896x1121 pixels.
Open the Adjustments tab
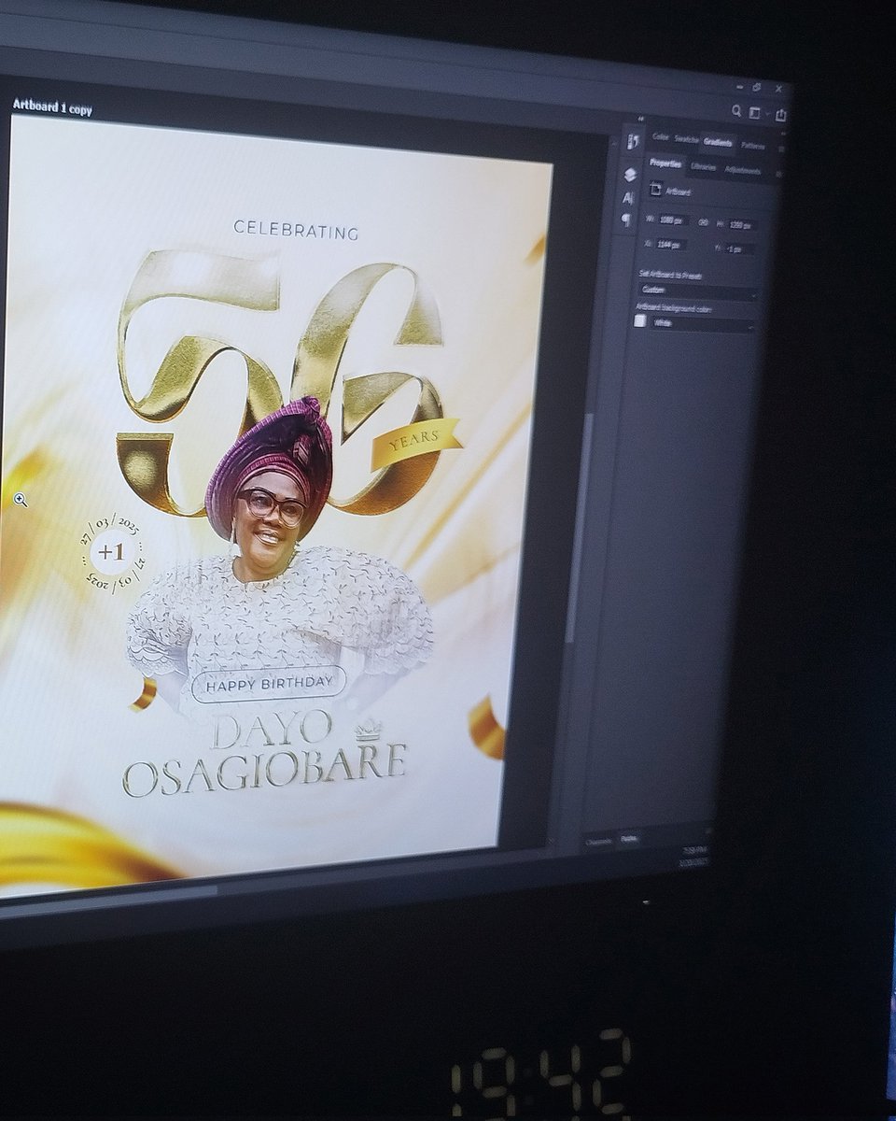point(743,171)
